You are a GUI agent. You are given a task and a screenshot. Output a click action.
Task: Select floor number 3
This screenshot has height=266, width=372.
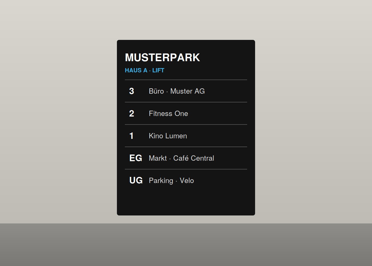132,91
